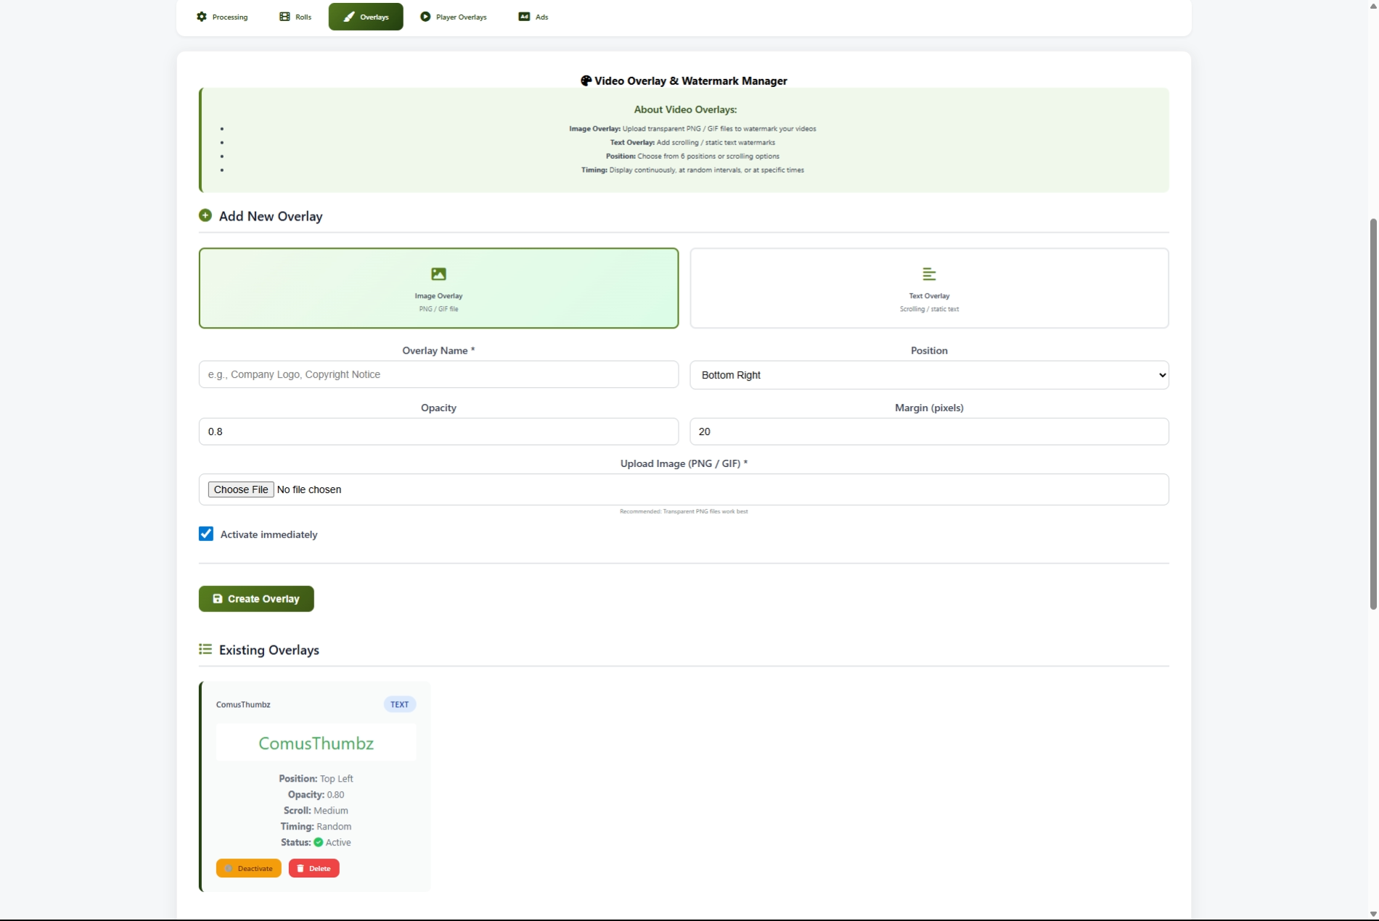1379x921 pixels.
Task: Click the ComusThumbz overlay preview
Action: (316, 743)
